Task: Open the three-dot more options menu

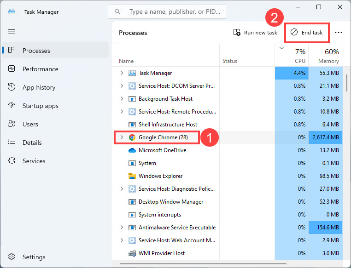Action: coord(339,33)
